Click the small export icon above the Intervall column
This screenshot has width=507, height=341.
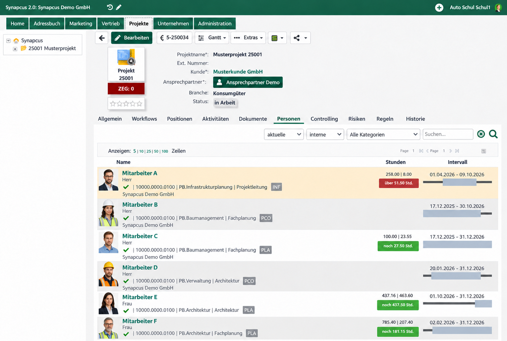483,151
